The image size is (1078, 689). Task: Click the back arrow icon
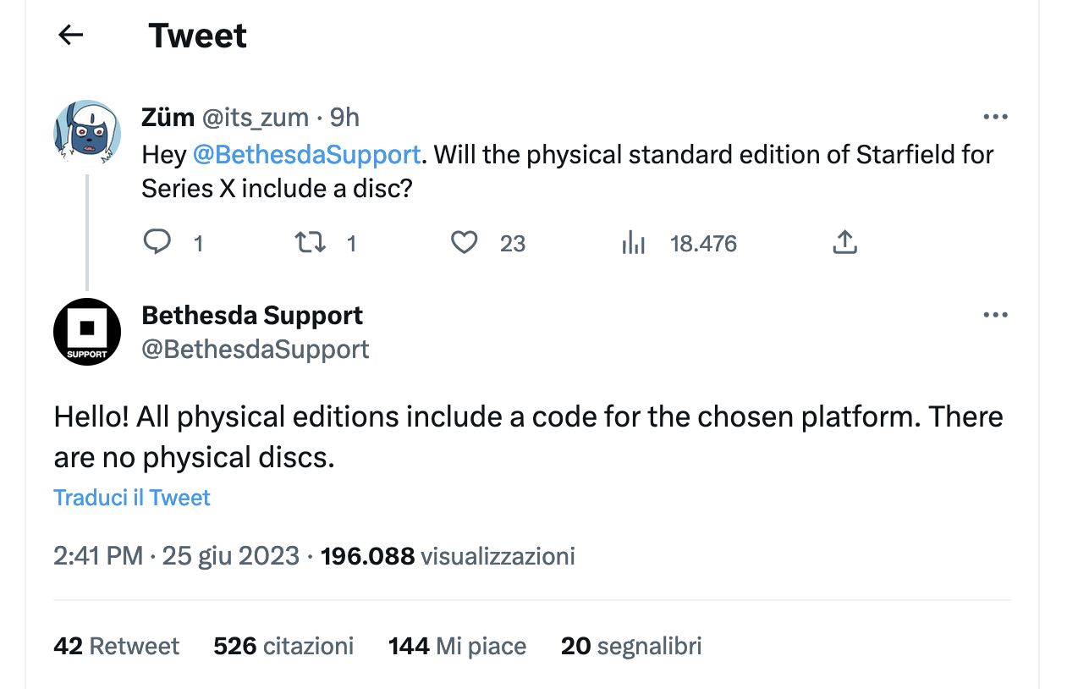point(70,35)
